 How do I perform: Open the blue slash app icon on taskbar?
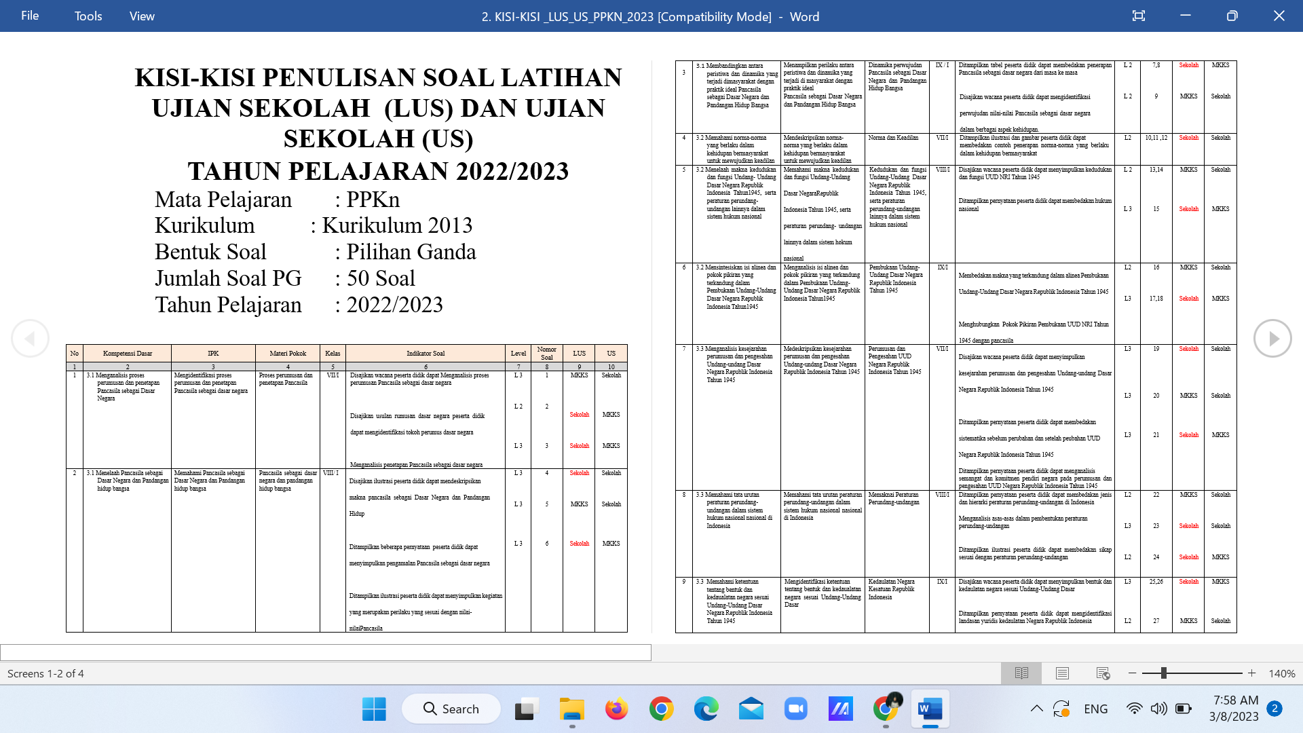[x=840, y=709]
